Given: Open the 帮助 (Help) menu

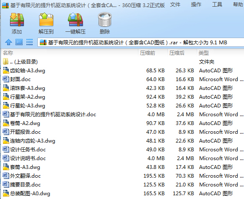Looking at the screenshot, I should pos(238,5).
